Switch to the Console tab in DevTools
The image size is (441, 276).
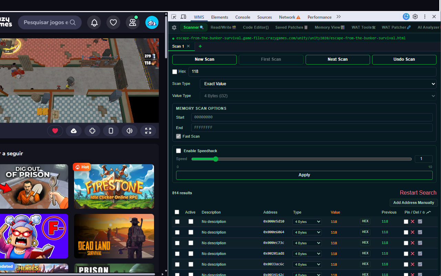click(x=243, y=17)
